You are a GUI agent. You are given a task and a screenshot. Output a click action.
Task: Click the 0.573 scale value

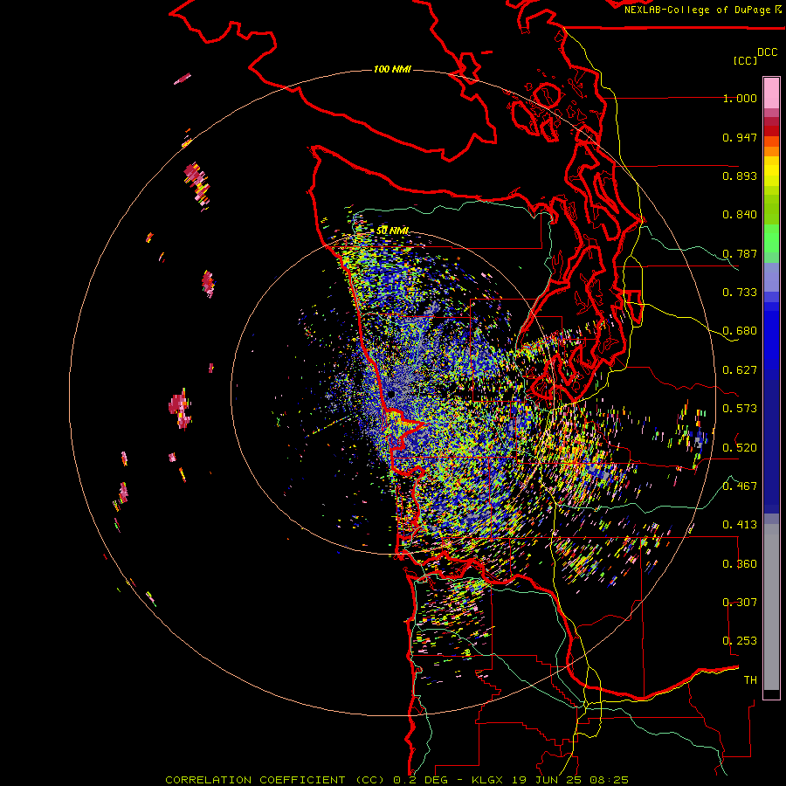click(740, 409)
